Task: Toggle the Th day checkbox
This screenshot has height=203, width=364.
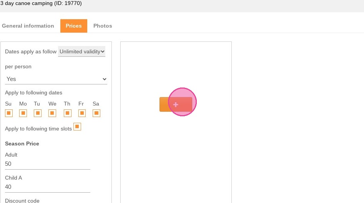Action: (68, 113)
